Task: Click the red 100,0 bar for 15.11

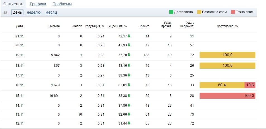Action: (227, 96)
